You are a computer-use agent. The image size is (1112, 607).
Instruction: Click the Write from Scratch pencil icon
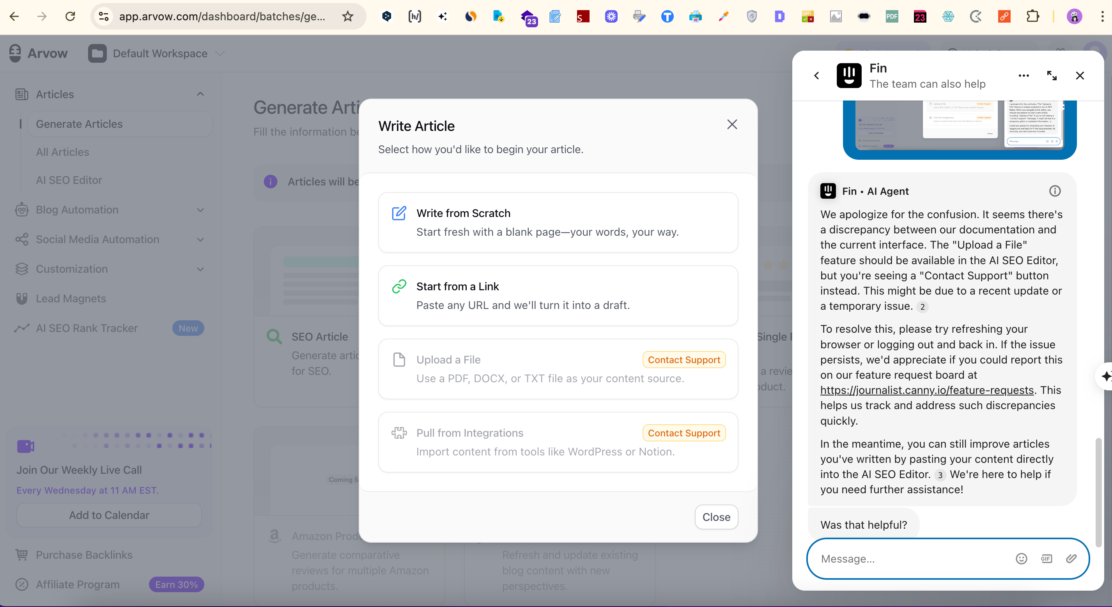(x=399, y=213)
